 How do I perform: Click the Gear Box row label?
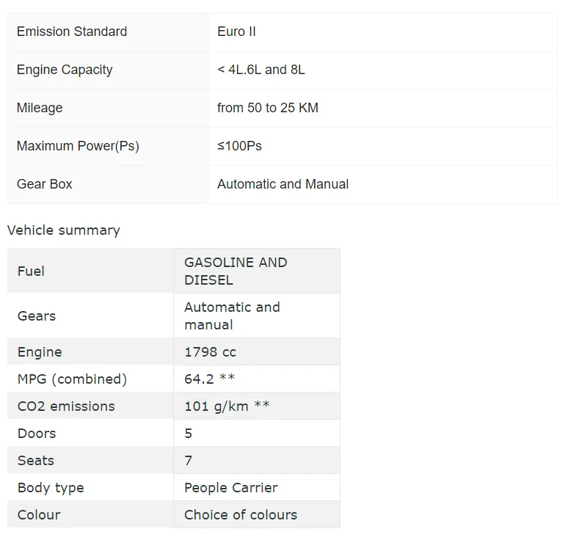point(45,184)
